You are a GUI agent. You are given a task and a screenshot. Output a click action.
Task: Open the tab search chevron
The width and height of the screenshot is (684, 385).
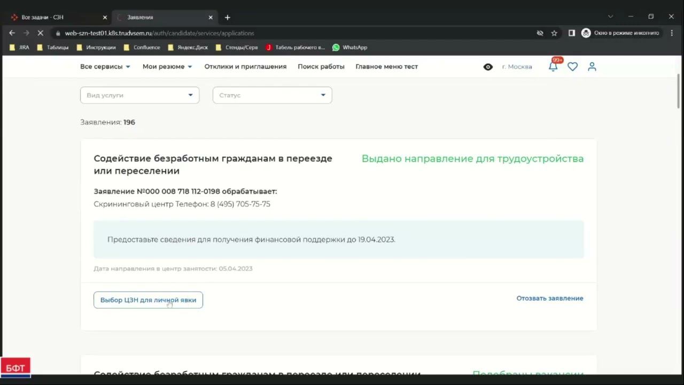click(x=610, y=17)
